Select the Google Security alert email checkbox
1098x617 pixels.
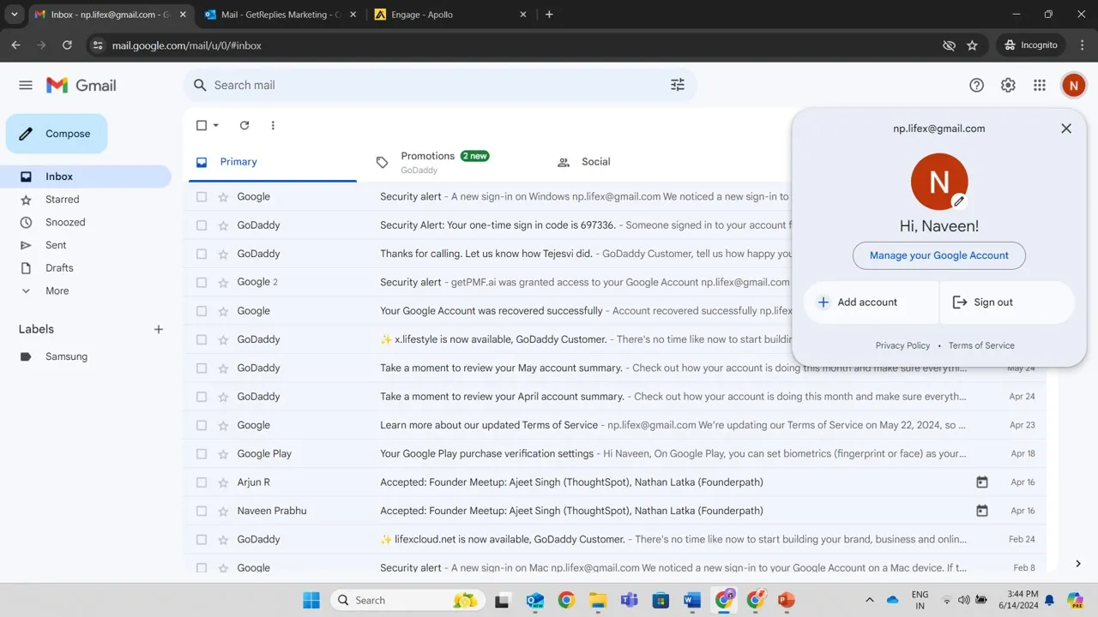pyautogui.click(x=202, y=196)
